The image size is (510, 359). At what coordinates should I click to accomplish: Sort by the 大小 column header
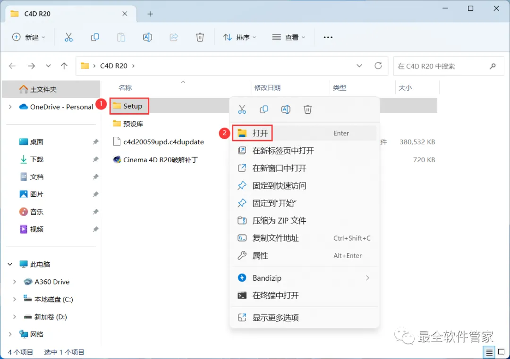click(x=405, y=88)
